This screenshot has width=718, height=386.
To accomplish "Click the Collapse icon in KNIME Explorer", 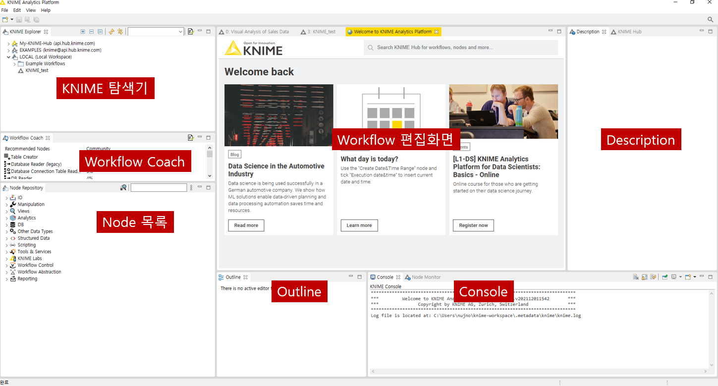I will pyautogui.click(x=91, y=32).
